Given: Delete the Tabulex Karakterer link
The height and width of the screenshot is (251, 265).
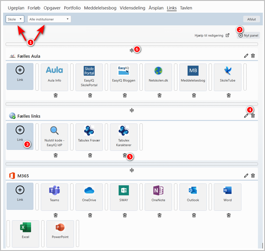Looking at the screenshot, I should pyautogui.click(x=125, y=155).
